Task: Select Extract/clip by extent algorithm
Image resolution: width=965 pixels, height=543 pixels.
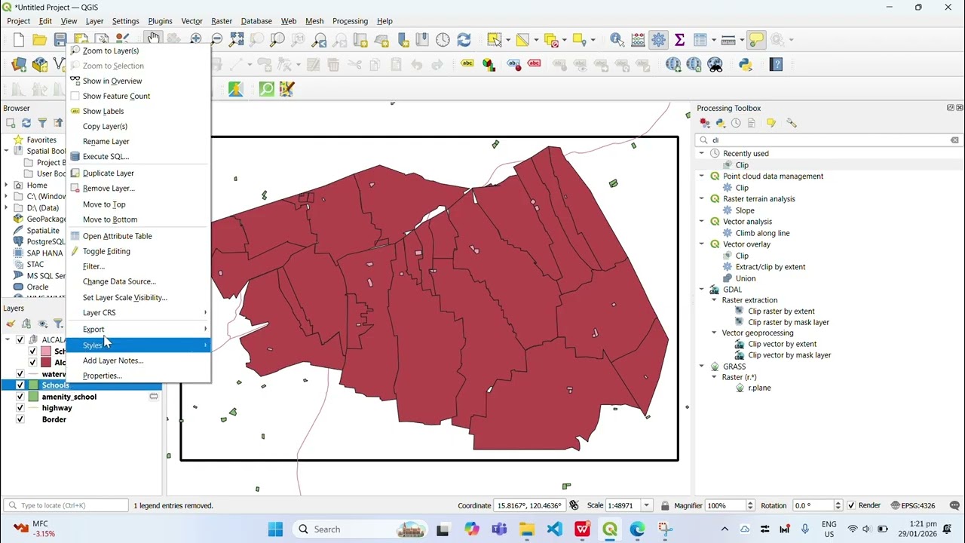Action: point(770,267)
